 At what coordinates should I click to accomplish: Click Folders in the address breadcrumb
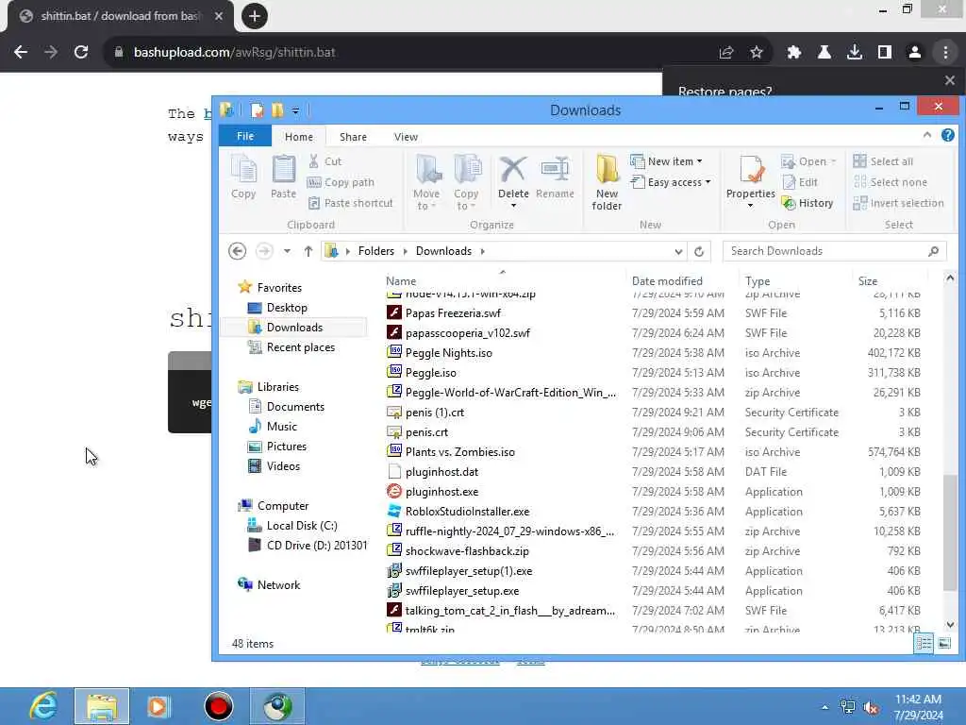pyautogui.click(x=375, y=251)
